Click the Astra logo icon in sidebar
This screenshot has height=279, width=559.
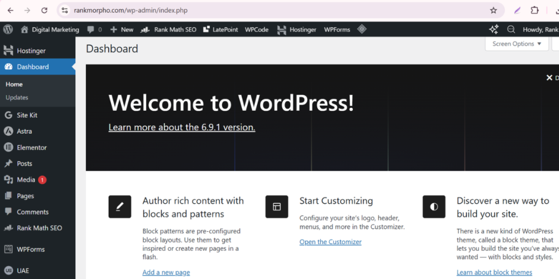[8, 131]
